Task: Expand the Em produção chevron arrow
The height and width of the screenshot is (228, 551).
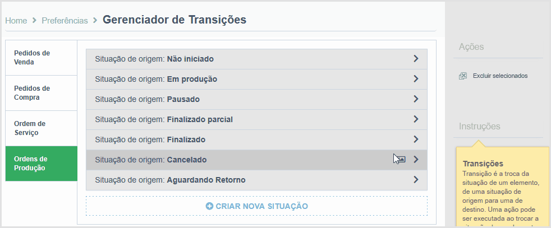Action: [416, 78]
